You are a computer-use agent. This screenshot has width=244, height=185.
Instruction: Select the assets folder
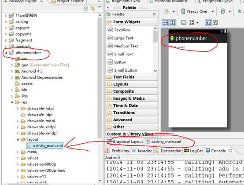(x=27, y=83)
